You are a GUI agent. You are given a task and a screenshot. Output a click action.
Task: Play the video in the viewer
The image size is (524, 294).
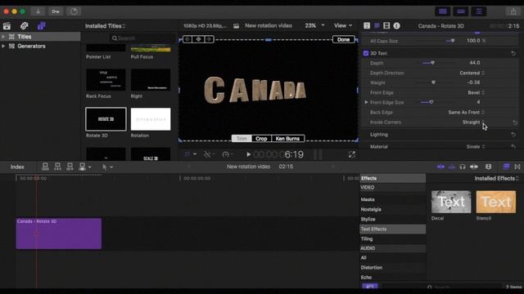pos(248,154)
